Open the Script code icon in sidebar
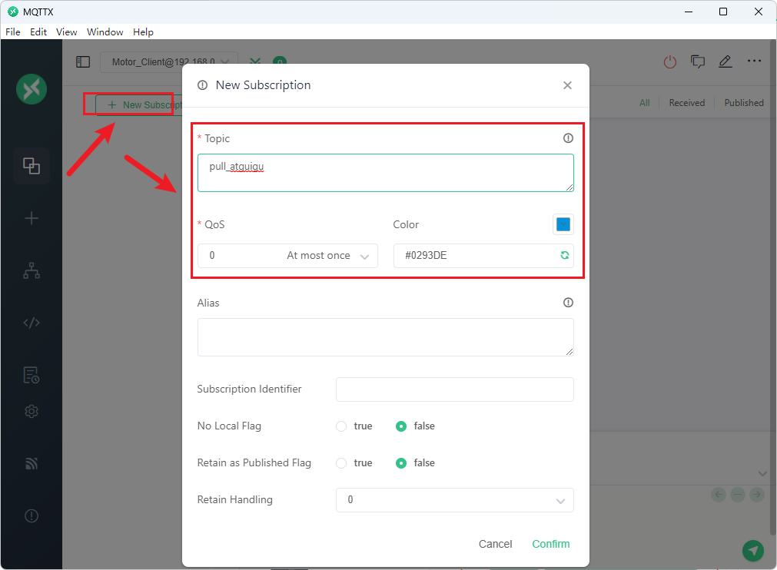 tap(32, 323)
